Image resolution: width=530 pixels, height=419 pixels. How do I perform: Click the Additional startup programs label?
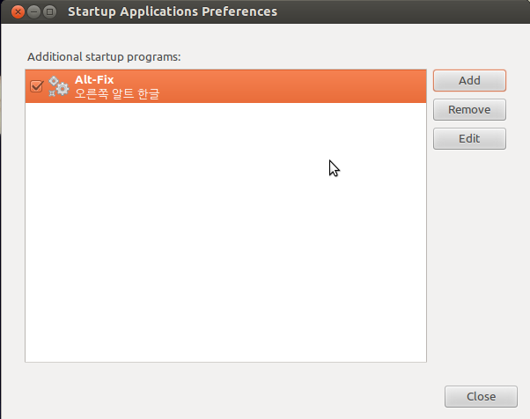(x=104, y=56)
